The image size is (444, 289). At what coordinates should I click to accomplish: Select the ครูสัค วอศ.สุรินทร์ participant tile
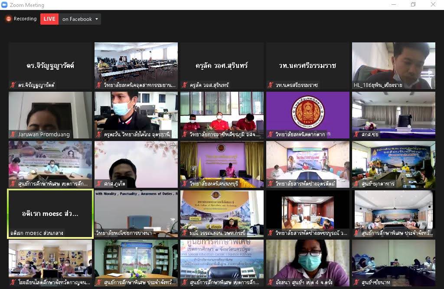tap(222, 65)
